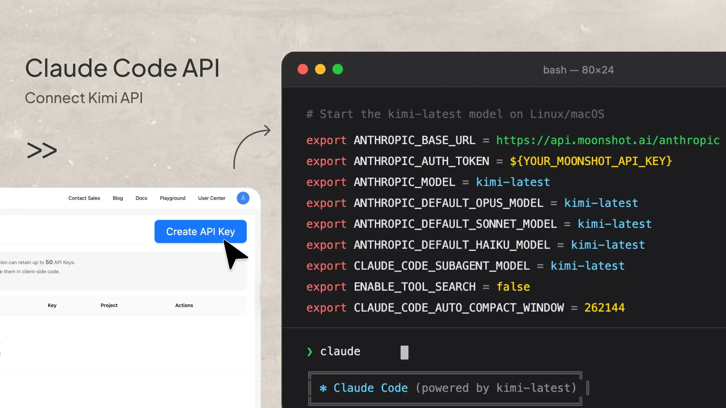
Task: Click the false value of ENABLE_TOOL_SEARCH
Action: coord(513,287)
